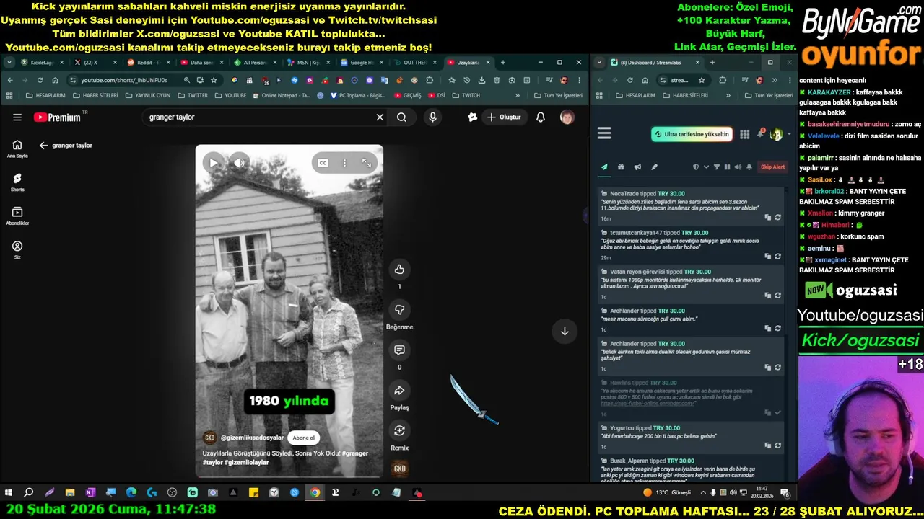Open Chrome three-dot menu in YouTube window
Image resolution: width=924 pixels, height=519 pixels.
click(x=579, y=80)
